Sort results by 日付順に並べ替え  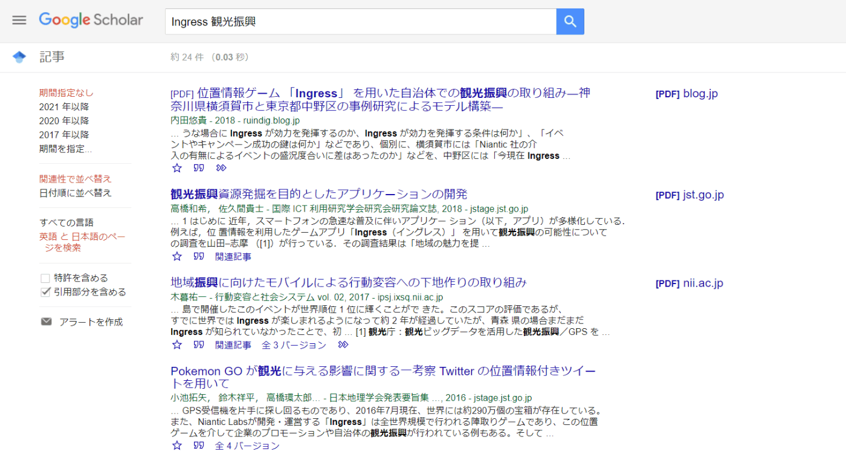point(76,193)
